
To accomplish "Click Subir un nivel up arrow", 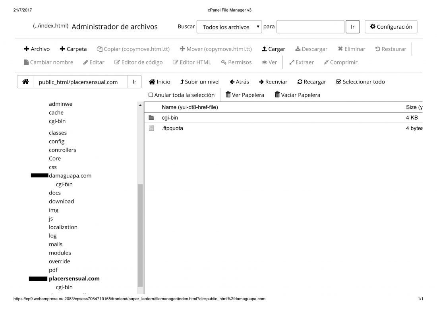I will [182, 82].
